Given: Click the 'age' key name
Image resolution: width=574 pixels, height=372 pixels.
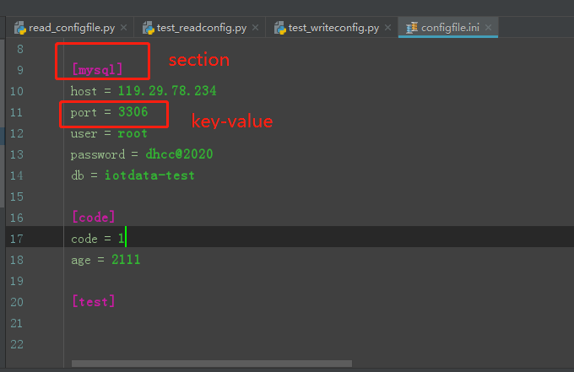Looking at the screenshot, I should tap(81, 261).
